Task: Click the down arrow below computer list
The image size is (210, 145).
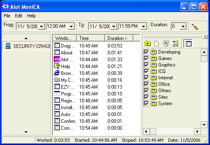Action: (x=26, y=132)
